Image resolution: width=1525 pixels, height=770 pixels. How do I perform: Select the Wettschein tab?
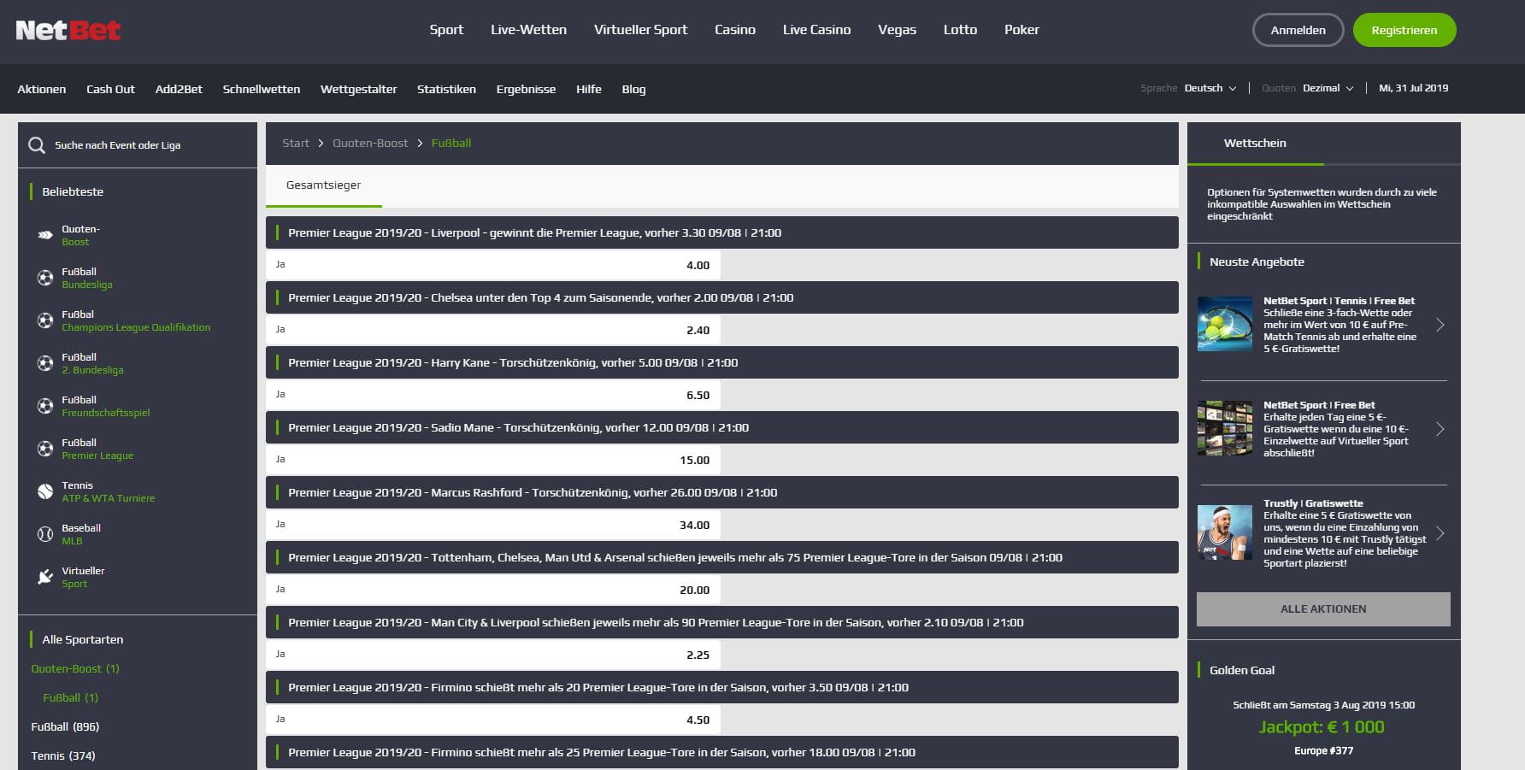point(1255,143)
